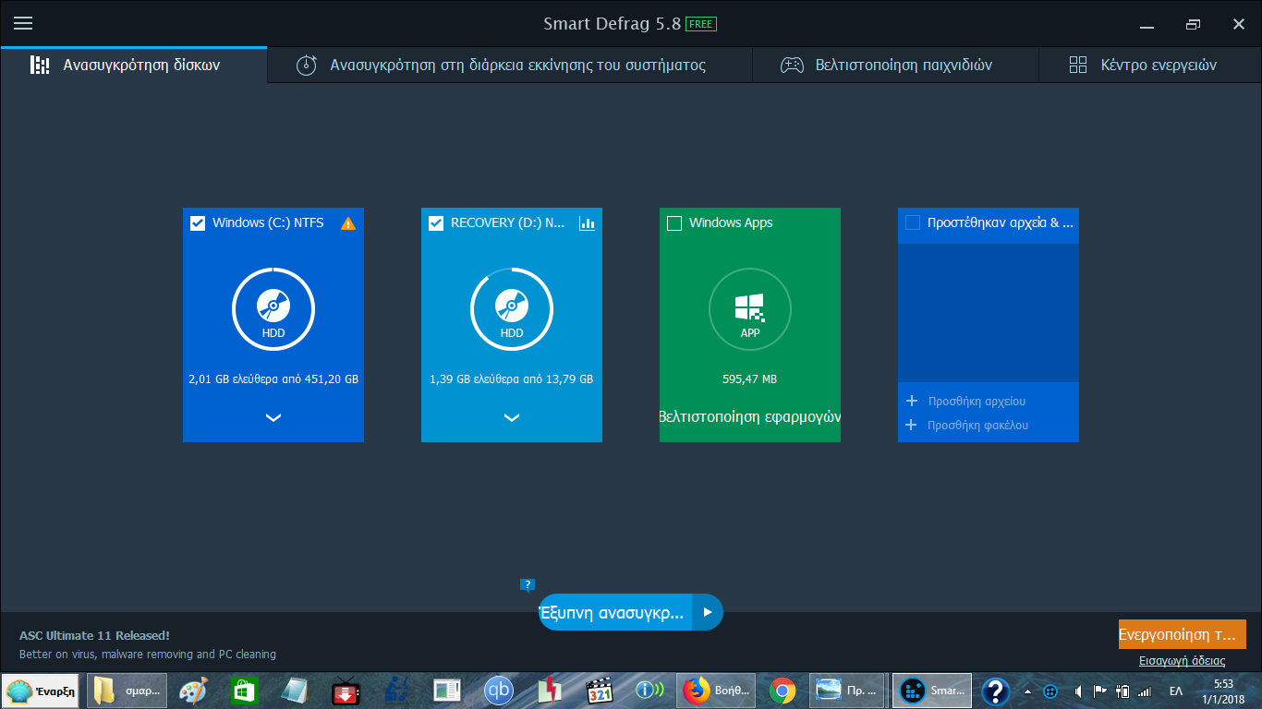
Task: Click the battery power tray icon
Action: tap(1122, 691)
